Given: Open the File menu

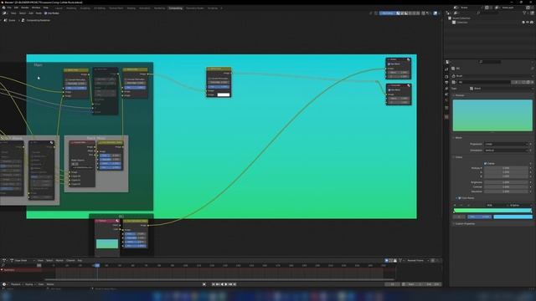Looking at the screenshot, I should click(x=9, y=8).
